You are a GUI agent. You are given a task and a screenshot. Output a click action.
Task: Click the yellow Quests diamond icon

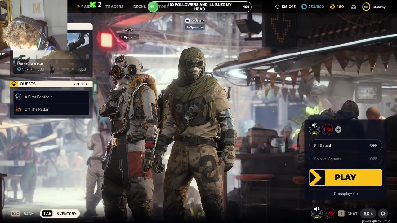pyautogui.click(x=14, y=84)
